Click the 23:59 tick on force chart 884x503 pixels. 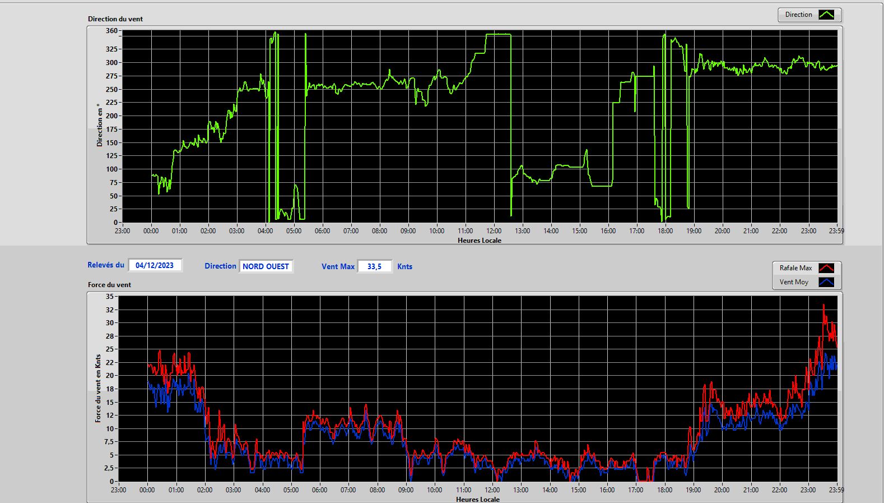pyautogui.click(x=836, y=490)
